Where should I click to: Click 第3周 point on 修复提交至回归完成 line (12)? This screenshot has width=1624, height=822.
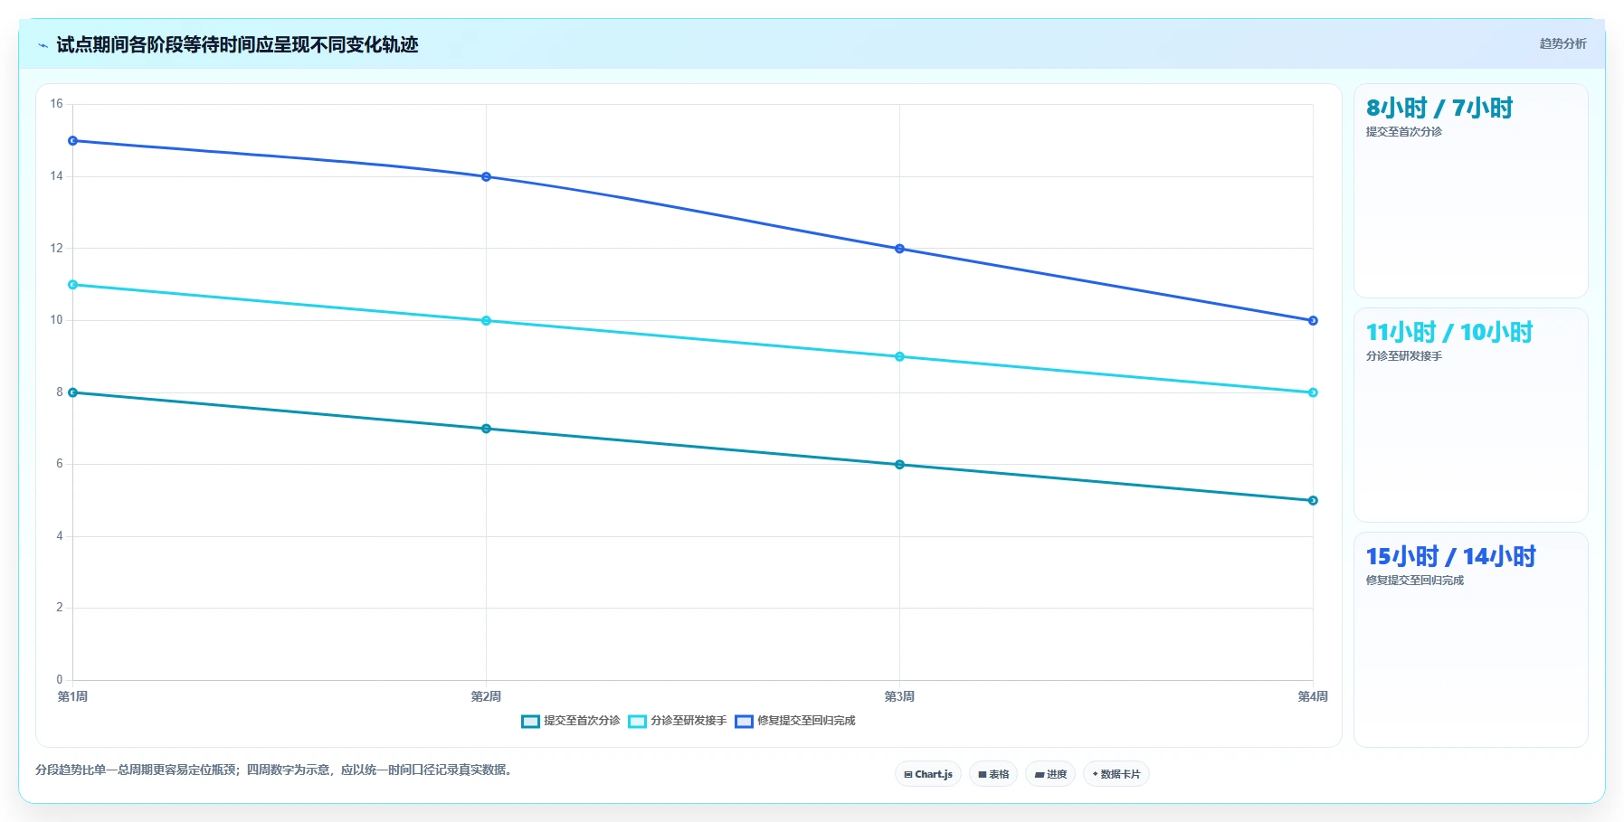coord(900,249)
